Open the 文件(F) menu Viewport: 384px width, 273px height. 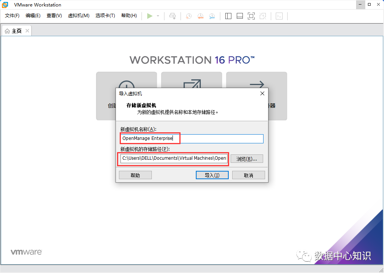tap(12, 16)
